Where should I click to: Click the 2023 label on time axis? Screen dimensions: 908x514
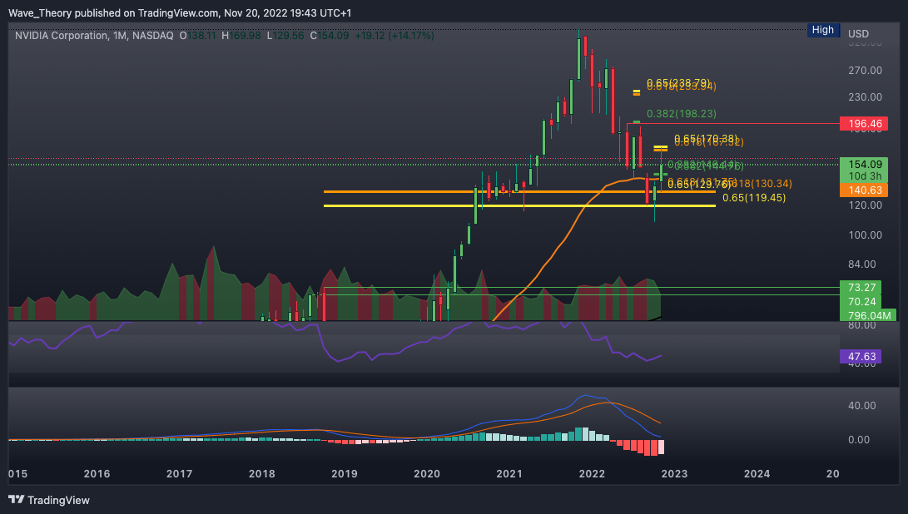point(675,473)
